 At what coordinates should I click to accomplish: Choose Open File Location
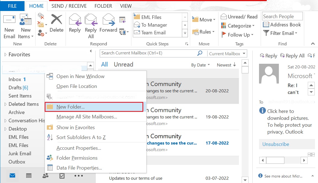point(96,86)
